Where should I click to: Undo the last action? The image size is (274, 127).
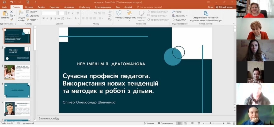click(12, 2)
